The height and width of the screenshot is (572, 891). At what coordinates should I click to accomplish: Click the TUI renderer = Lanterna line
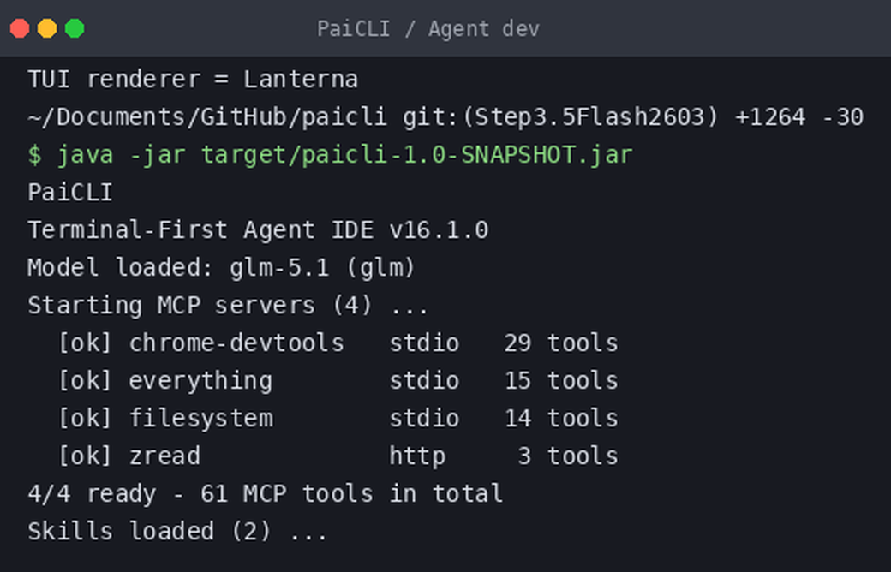(x=193, y=80)
